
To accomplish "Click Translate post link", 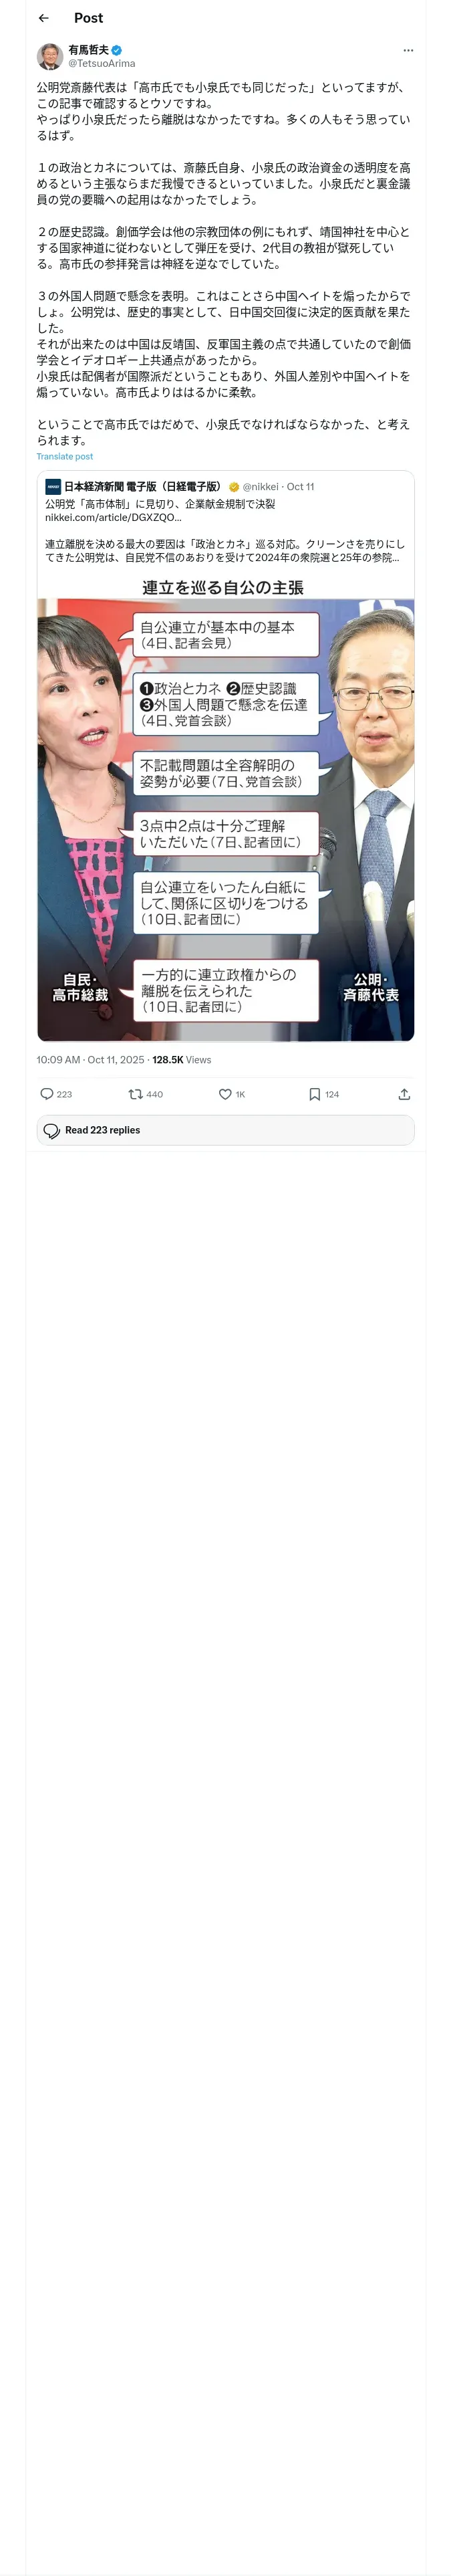I will pos(65,456).
